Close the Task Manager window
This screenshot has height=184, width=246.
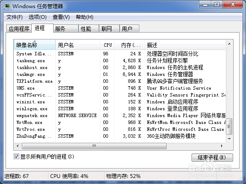click(x=233, y=4)
